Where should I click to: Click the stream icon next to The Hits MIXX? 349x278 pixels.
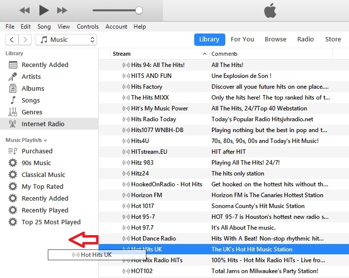[126, 98]
